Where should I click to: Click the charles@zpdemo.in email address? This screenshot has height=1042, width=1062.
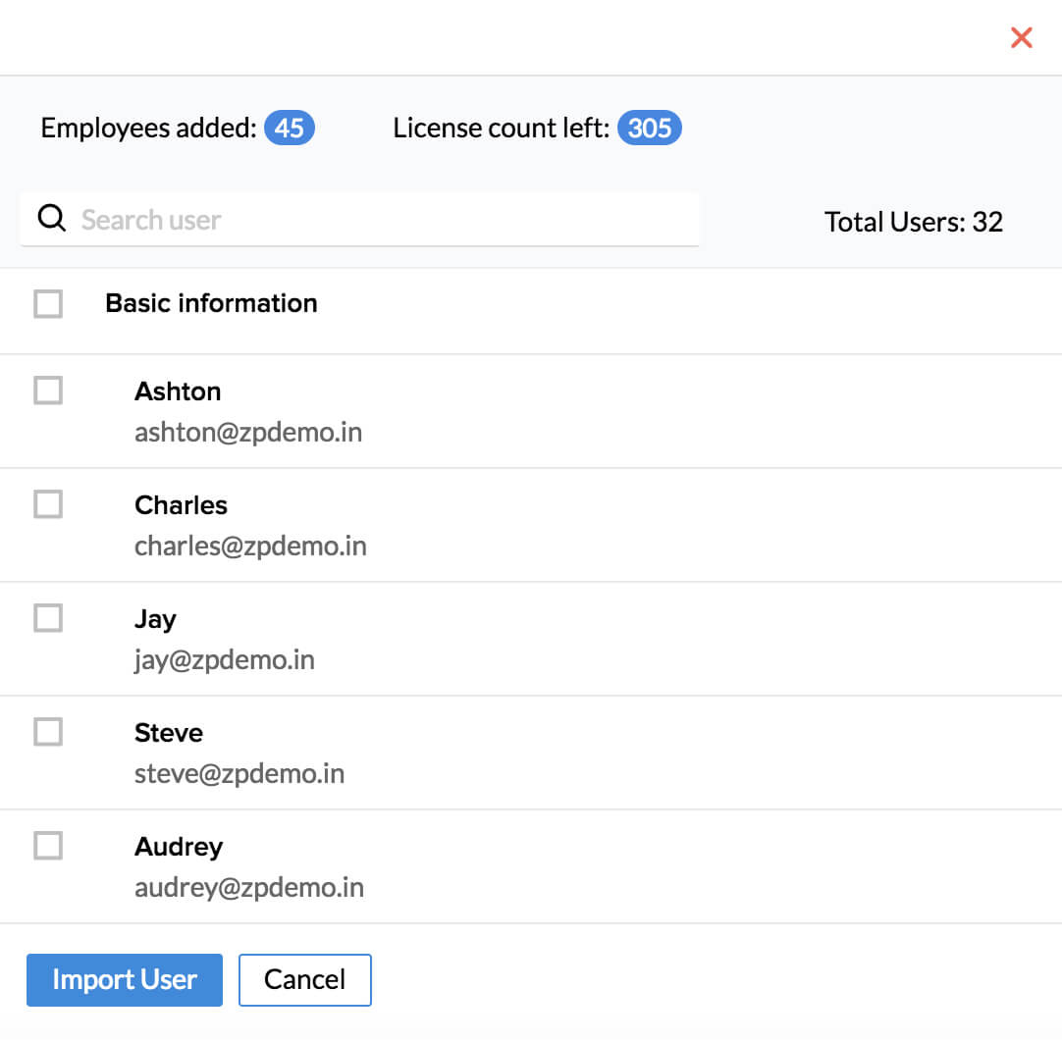[x=250, y=546]
